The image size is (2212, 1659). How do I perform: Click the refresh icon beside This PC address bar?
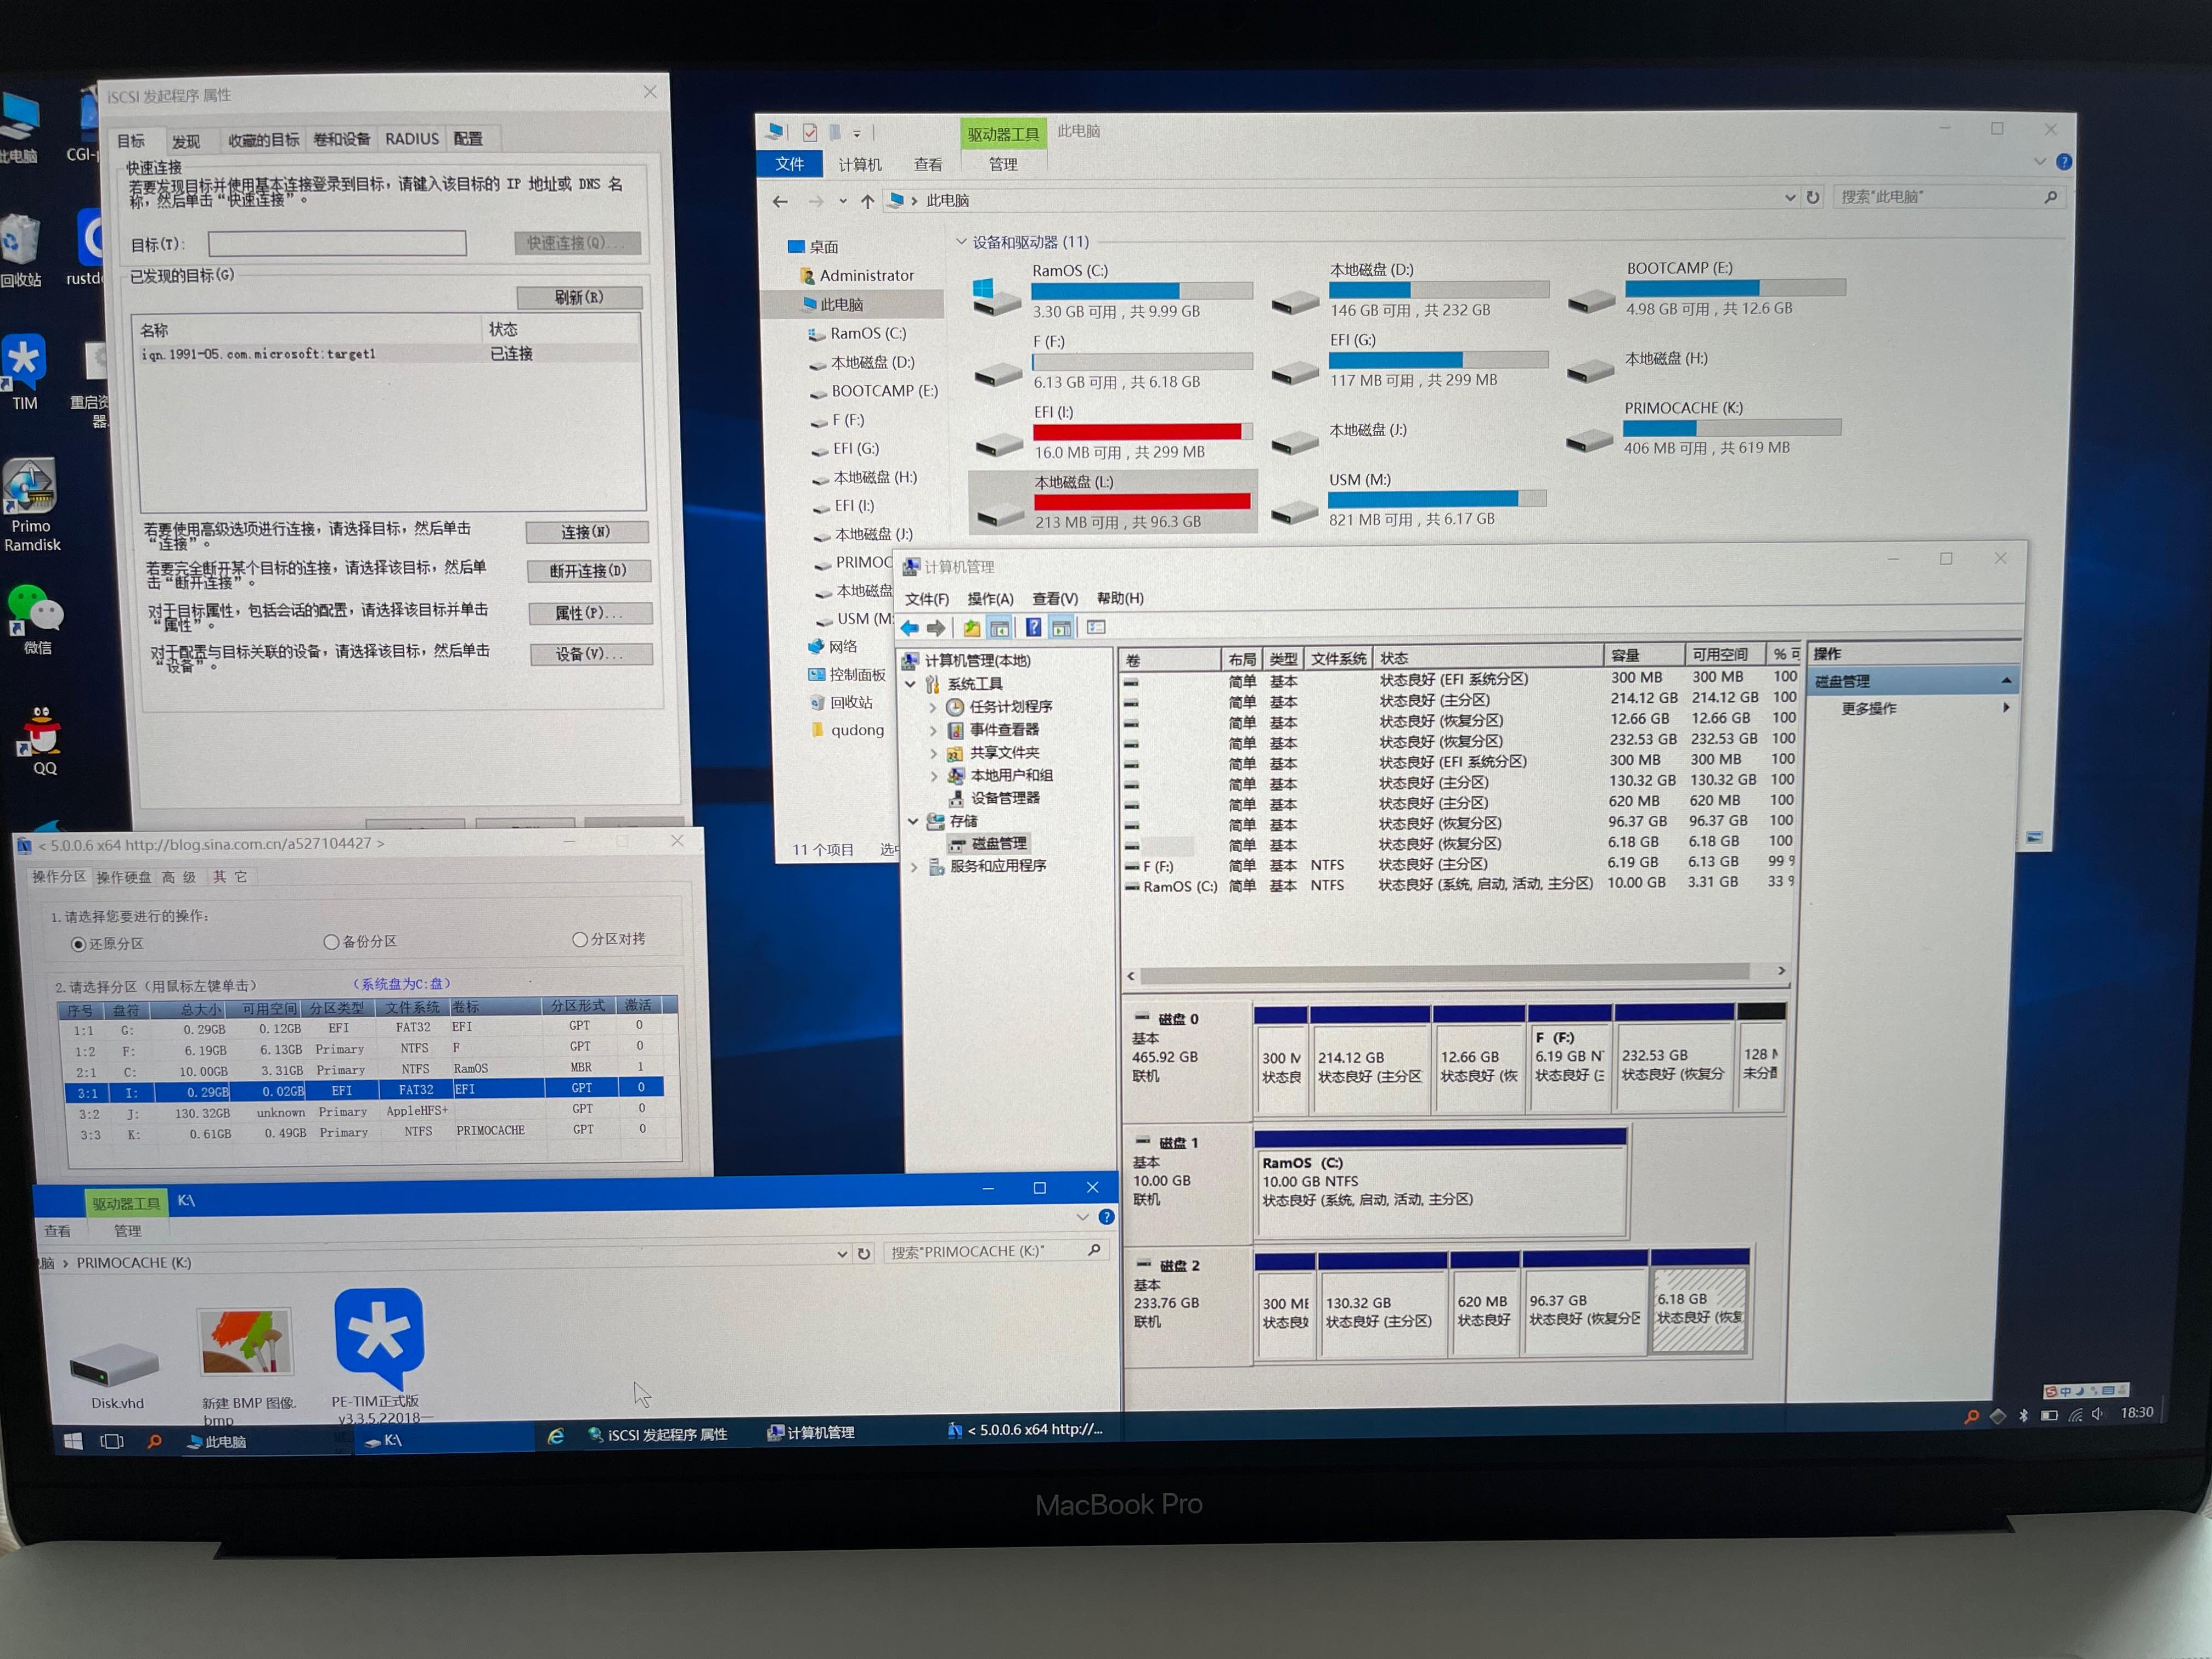[x=1813, y=197]
